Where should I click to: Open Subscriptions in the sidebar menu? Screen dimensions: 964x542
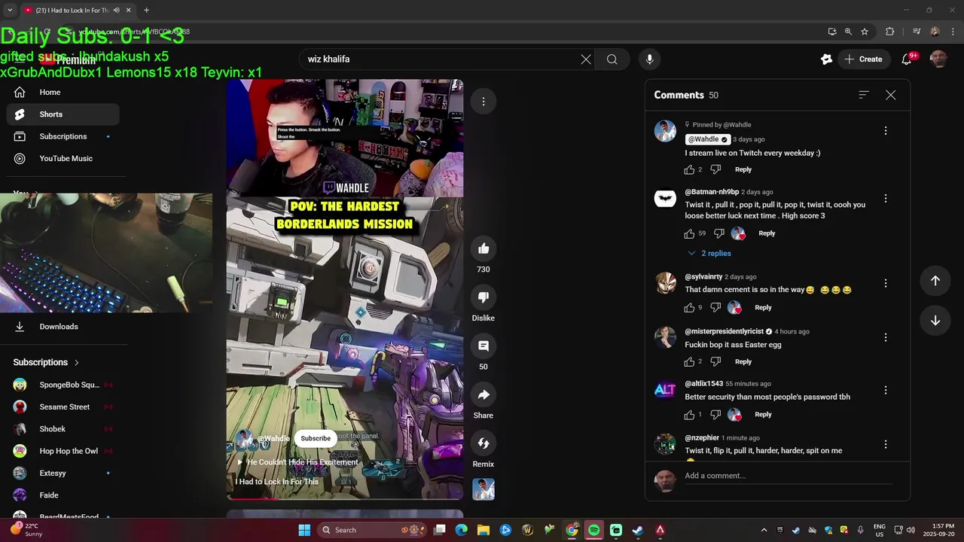pyautogui.click(x=63, y=136)
